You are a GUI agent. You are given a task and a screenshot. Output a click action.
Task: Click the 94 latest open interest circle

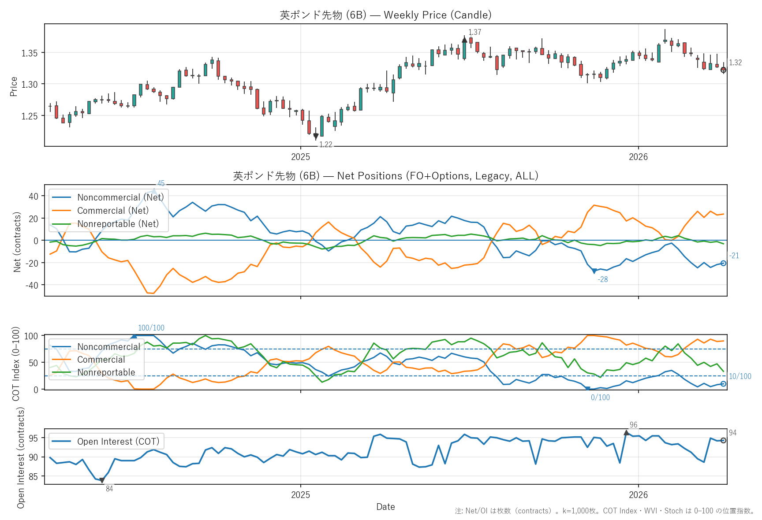[723, 440]
